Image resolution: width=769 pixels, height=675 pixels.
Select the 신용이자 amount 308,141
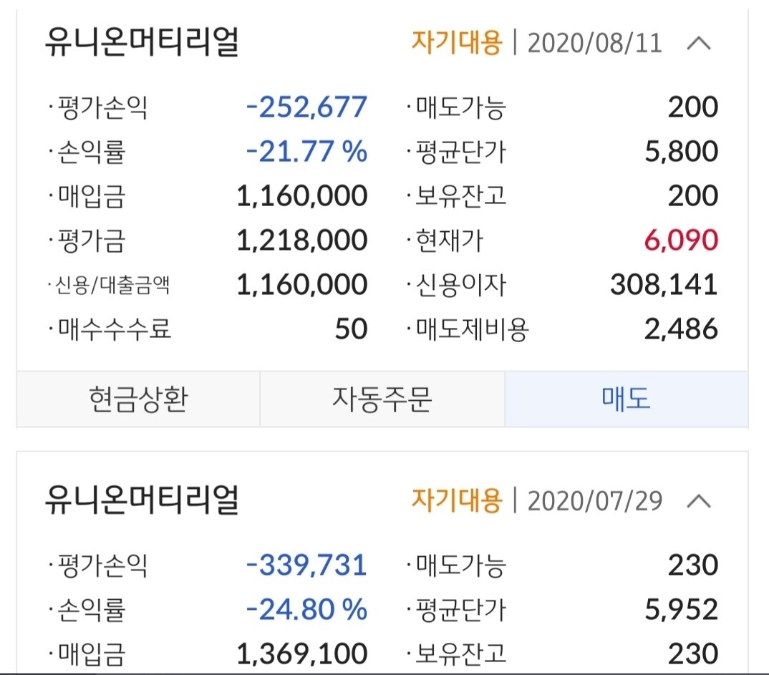[663, 285]
